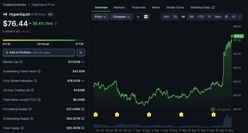Open the Price dropdown
This screenshot has height=133, width=248.
pyautogui.click(x=100, y=17)
